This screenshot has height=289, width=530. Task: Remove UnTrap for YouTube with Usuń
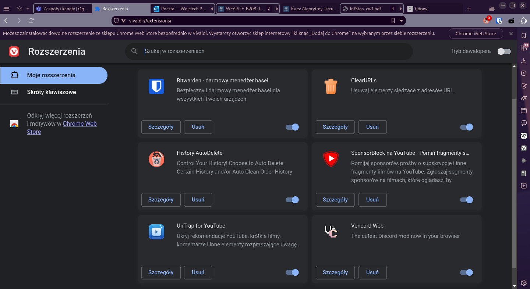(198, 272)
